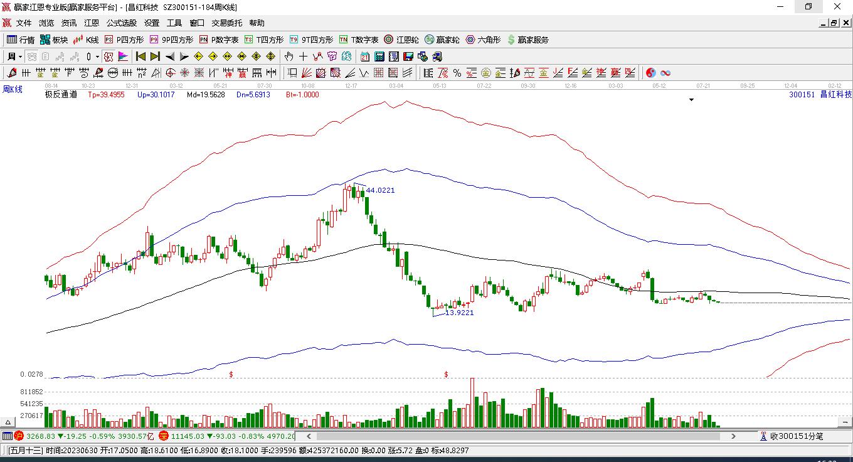The width and height of the screenshot is (853, 462).
Task: Open the 文件 menu
Action: coord(24,23)
